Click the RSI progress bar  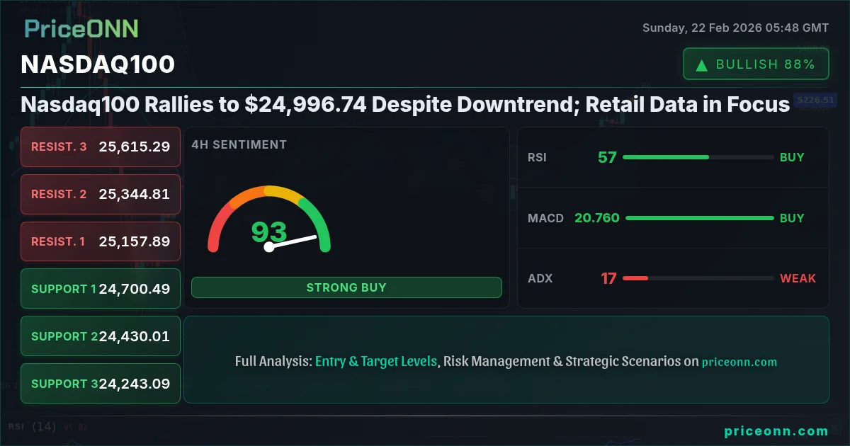point(698,157)
